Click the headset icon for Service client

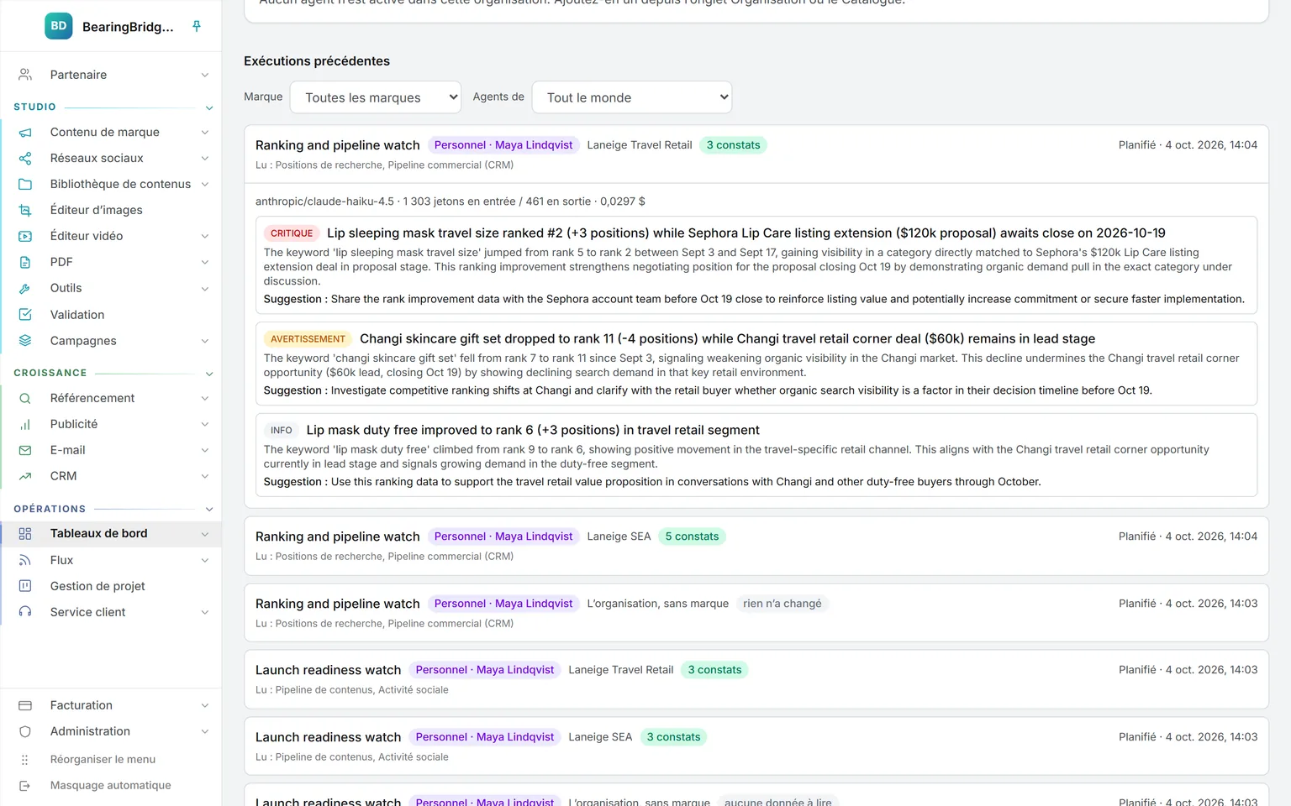coord(25,613)
